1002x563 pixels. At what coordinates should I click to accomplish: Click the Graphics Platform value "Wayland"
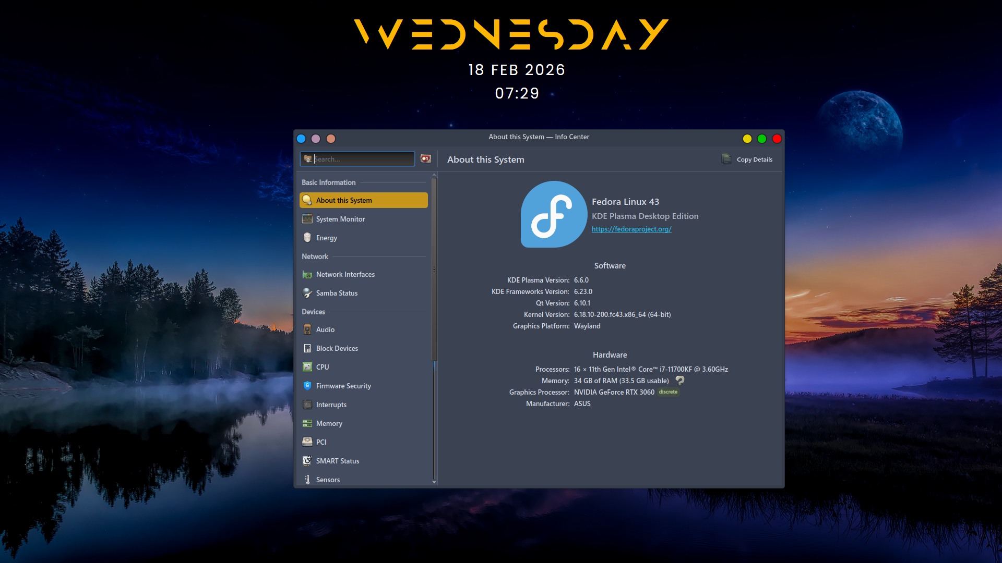(587, 326)
